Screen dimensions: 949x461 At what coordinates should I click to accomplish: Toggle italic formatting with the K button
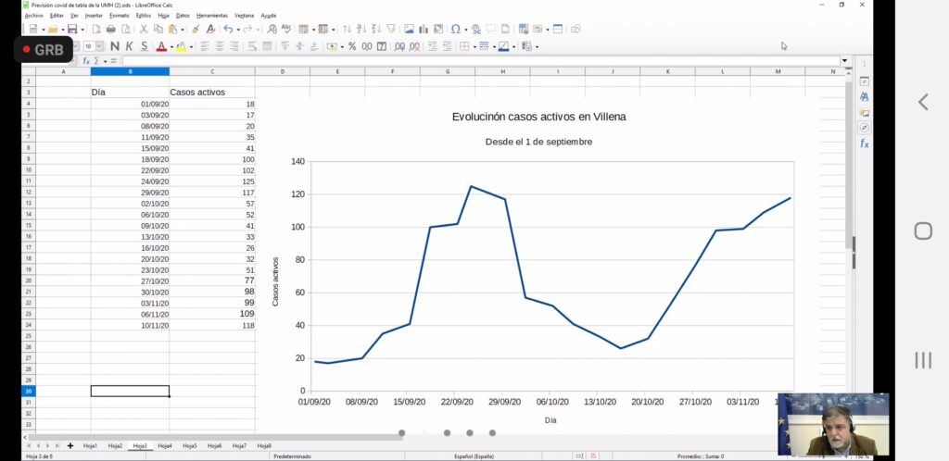(130, 46)
